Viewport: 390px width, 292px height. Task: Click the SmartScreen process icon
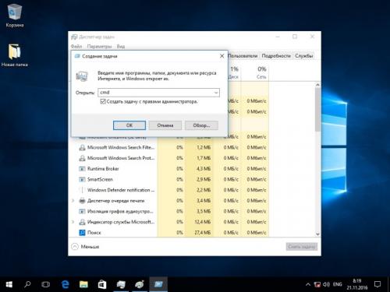click(x=82, y=180)
